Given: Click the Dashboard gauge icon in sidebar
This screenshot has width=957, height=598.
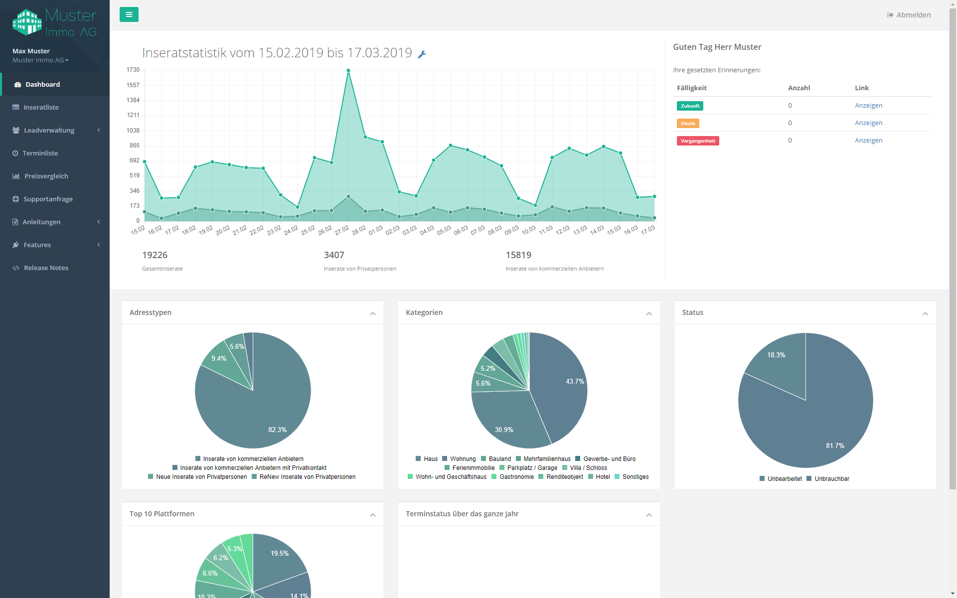Looking at the screenshot, I should [x=17, y=85].
